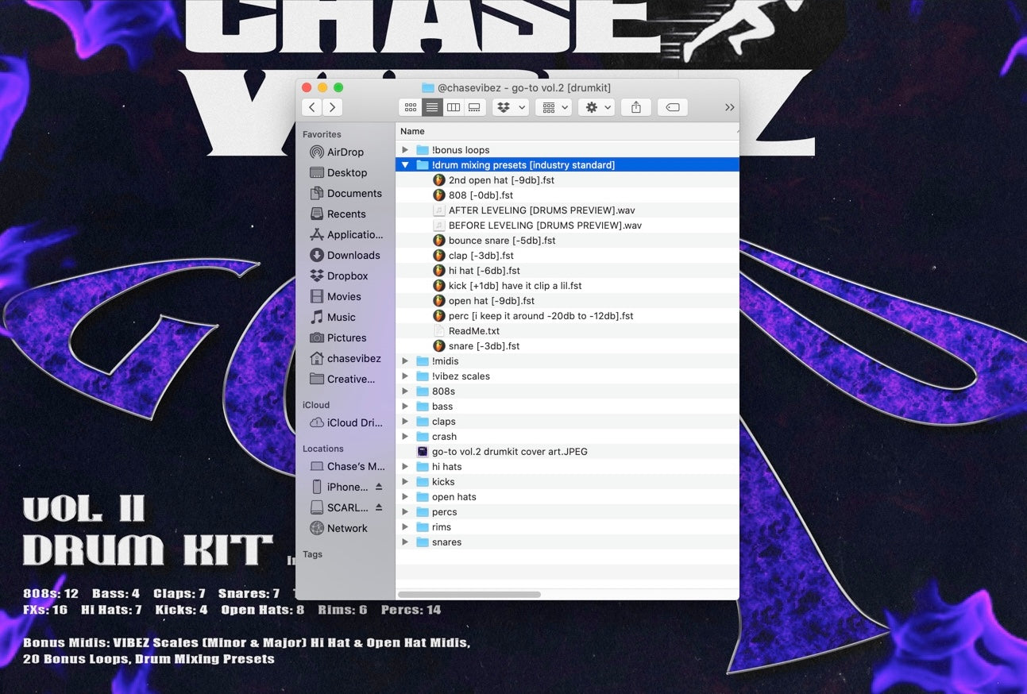1027x694 pixels.
Task: Open Movies in the sidebar
Action: click(345, 296)
